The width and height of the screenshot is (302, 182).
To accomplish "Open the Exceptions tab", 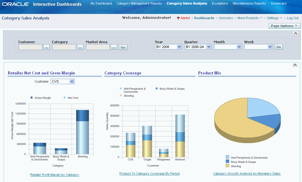I will coord(220,3).
